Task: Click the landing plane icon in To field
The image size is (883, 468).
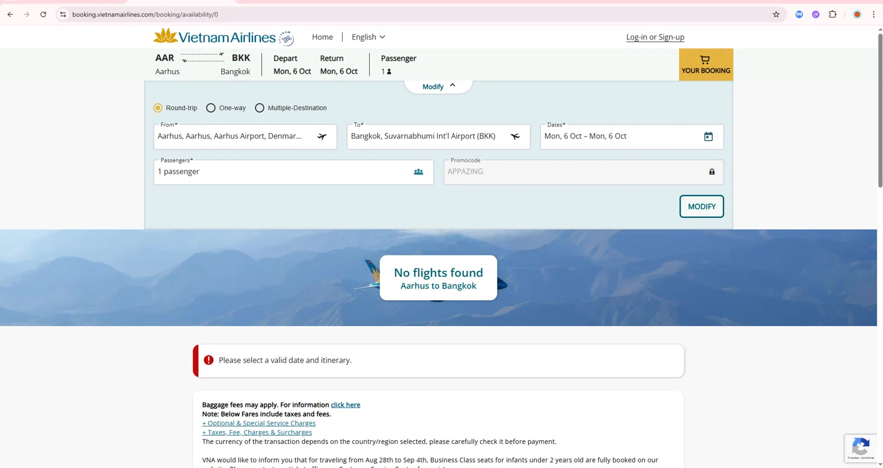Action: pos(515,137)
